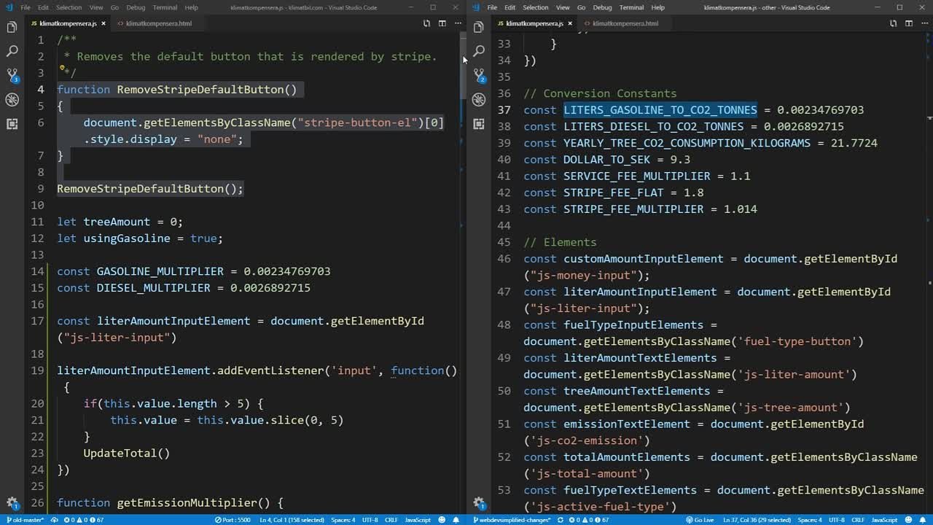The width and height of the screenshot is (933, 525).
Task: Click line number 46 in right editor
Action: pyautogui.click(x=504, y=259)
